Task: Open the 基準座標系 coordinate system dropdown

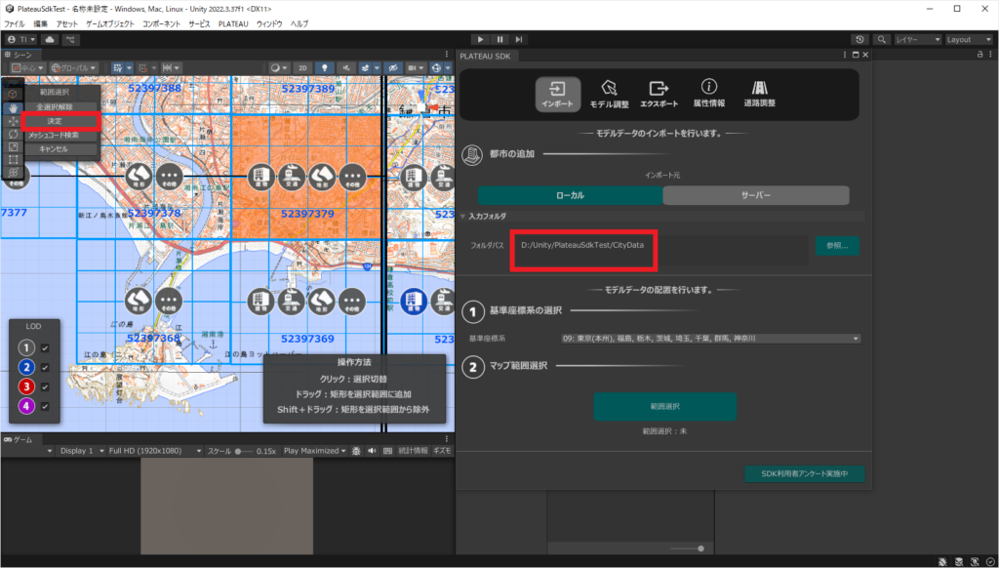Action: pyautogui.click(x=710, y=339)
